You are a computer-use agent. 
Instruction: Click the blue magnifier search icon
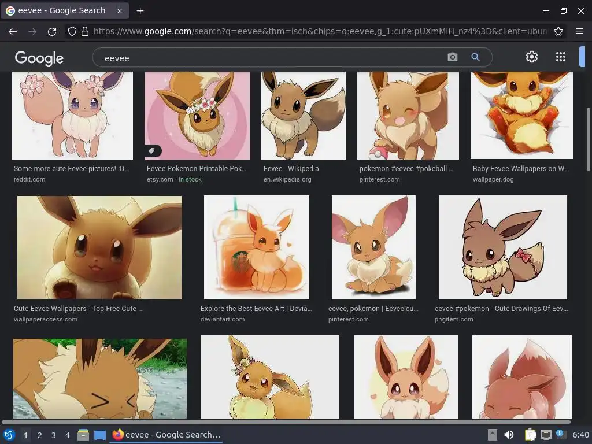[475, 57]
